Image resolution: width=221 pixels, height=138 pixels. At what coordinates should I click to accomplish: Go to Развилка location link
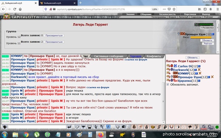click(x=207, y=28)
